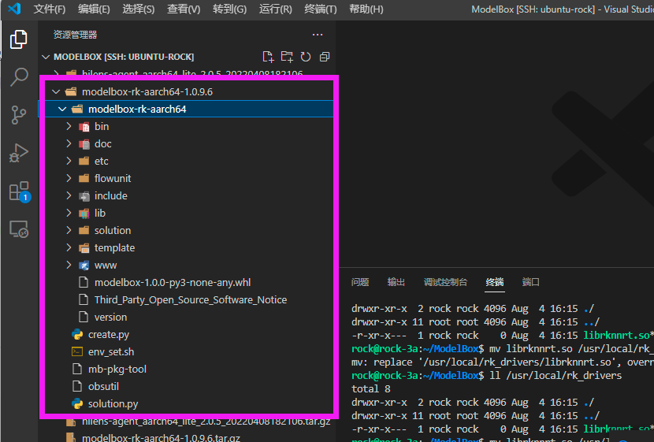The image size is (654, 442).
Task: Click the New Folder icon in explorer header
Action: point(287,57)
